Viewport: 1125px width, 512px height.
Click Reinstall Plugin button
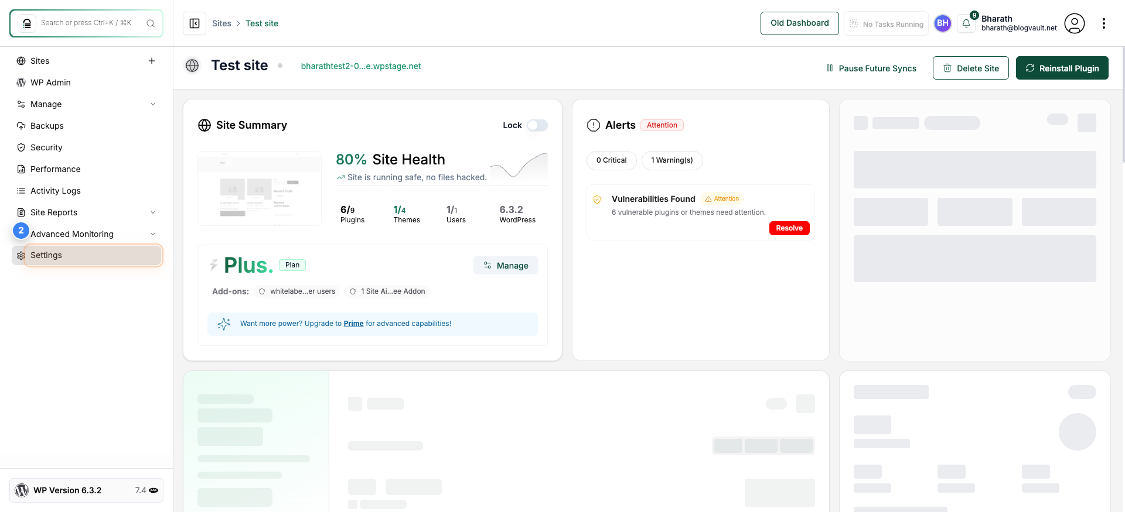click(x=1062, y=68)
